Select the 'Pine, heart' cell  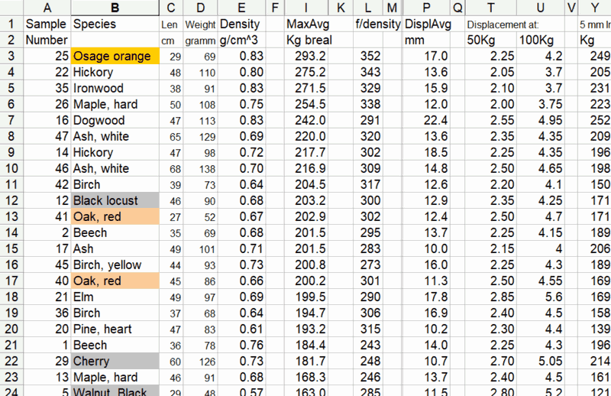coord(115,329)
